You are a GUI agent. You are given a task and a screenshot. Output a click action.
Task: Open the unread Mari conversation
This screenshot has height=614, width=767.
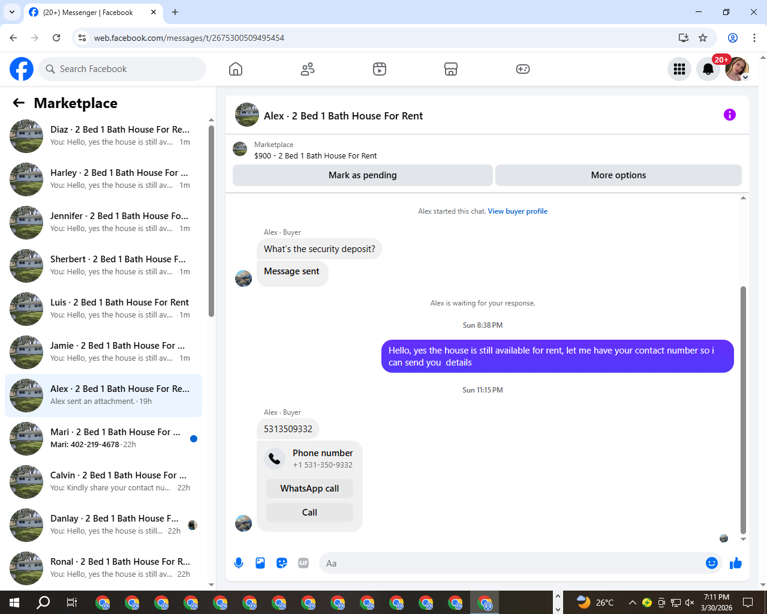click(x=103, y=439)
